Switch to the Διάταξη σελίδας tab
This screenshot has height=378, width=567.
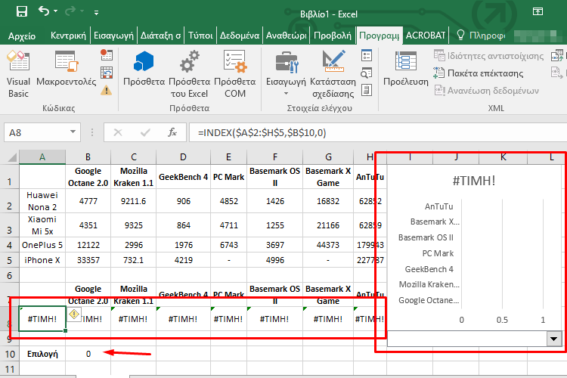pyautogui.click(x=160, y=36)
